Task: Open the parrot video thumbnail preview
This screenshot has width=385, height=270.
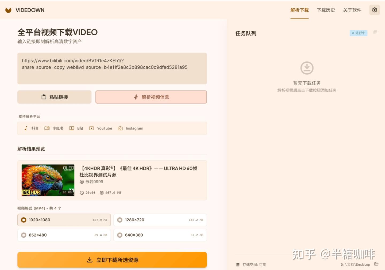Action: (x=48, y=180)
